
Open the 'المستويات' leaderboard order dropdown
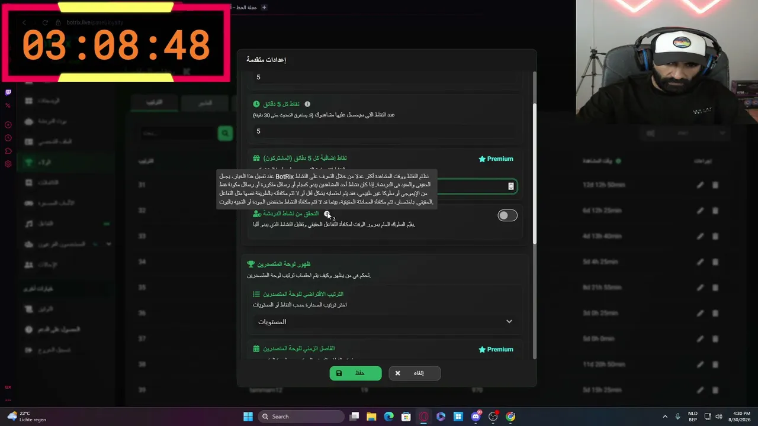click(x=385, y=321)
